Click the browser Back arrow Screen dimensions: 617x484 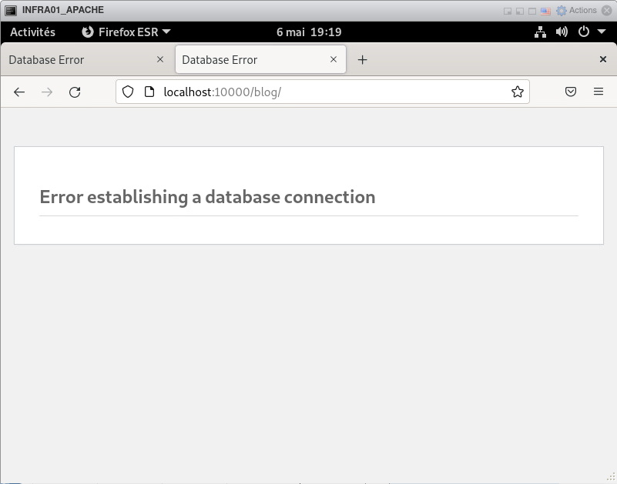[x=19, y=92]
